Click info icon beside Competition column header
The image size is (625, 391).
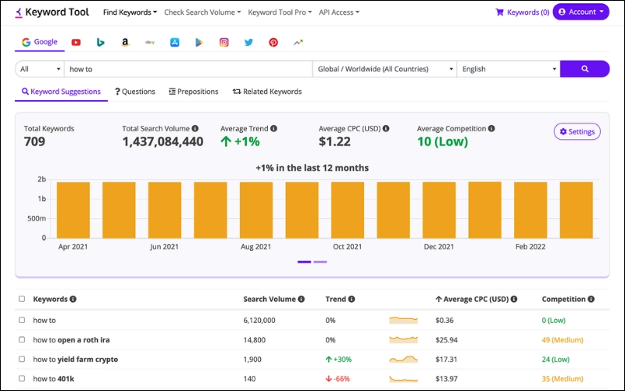point(591,300)
